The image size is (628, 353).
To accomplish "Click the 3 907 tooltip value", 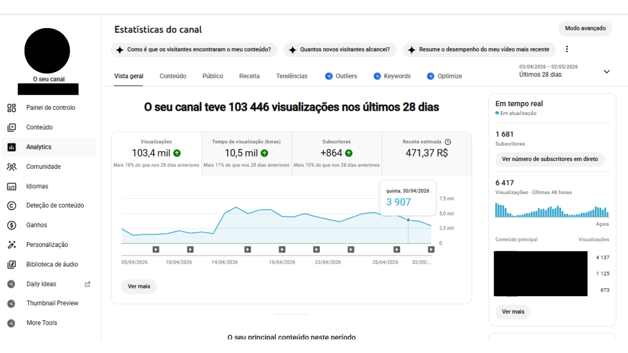I will click(398, 202).
